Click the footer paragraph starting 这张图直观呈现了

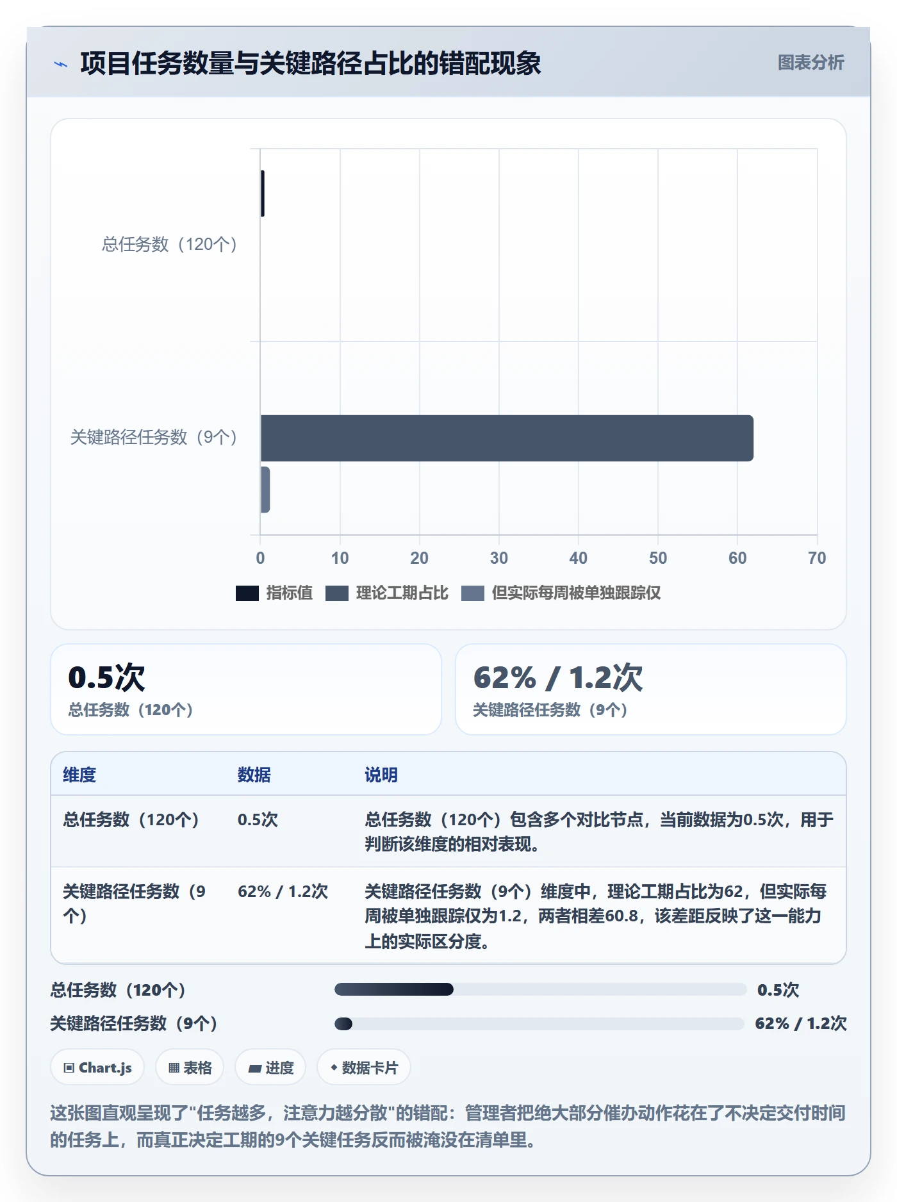click(x=448, y=1126)
